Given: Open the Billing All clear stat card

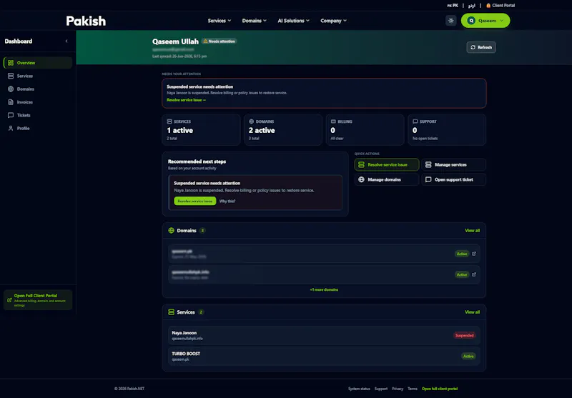Looking at the screenshot, I should 365,130.
